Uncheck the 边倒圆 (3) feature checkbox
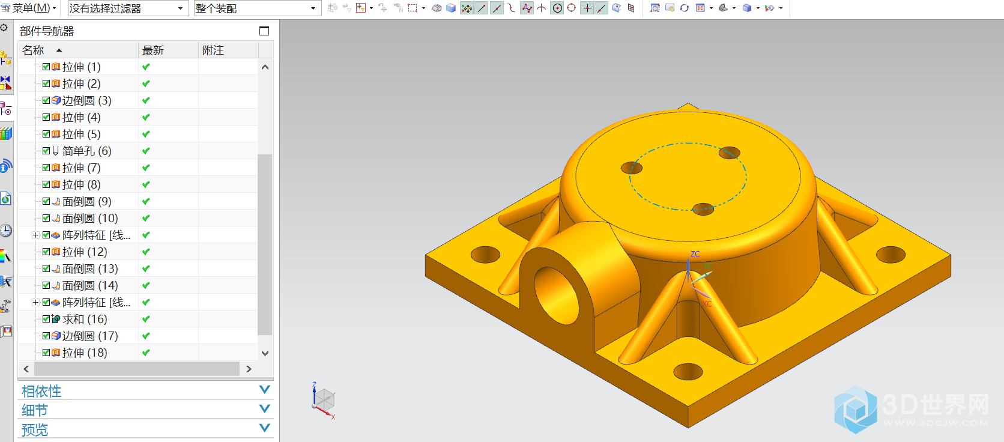 coord(46,100)
